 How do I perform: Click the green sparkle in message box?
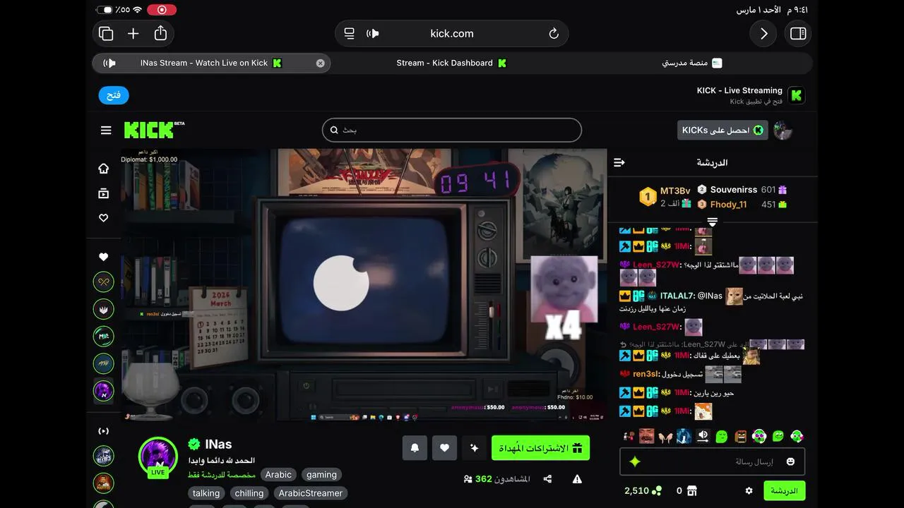(635, 461)
